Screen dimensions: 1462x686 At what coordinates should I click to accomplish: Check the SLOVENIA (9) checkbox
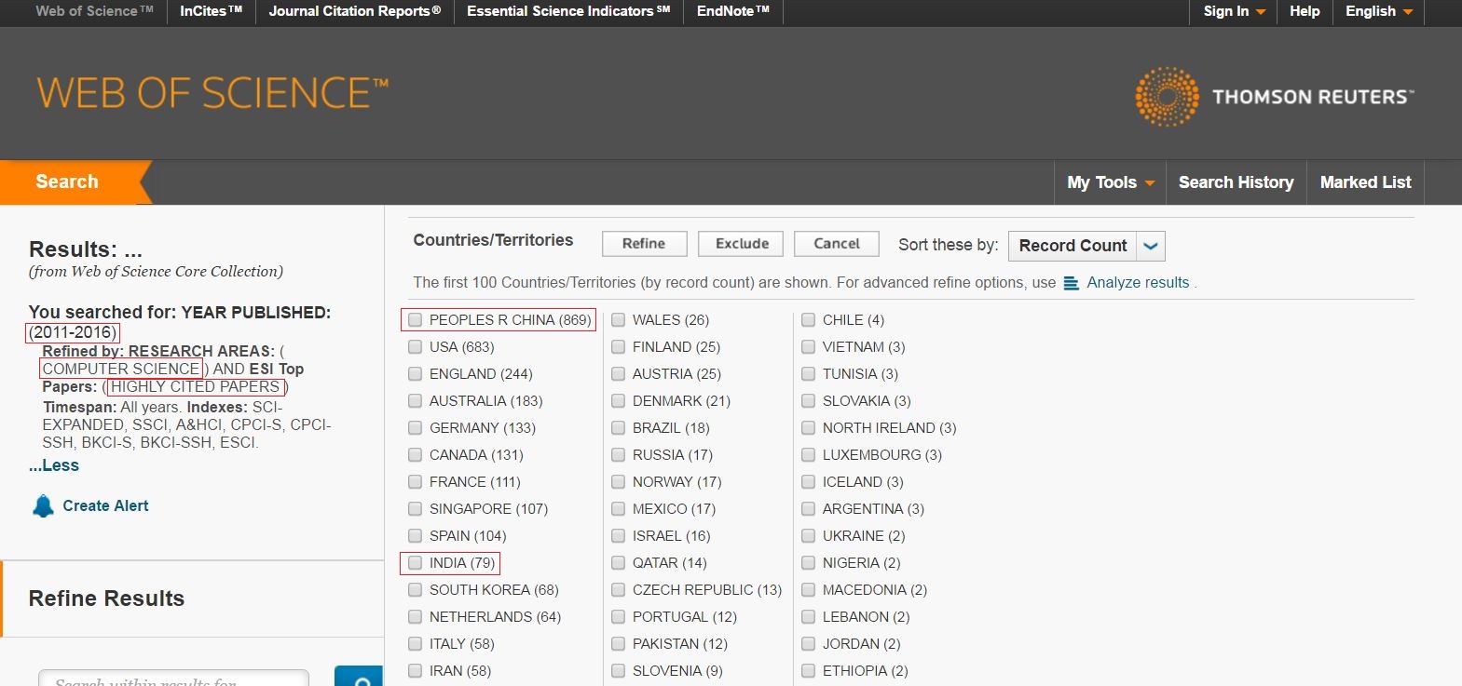pyautogui.click(x=619, y=671)
